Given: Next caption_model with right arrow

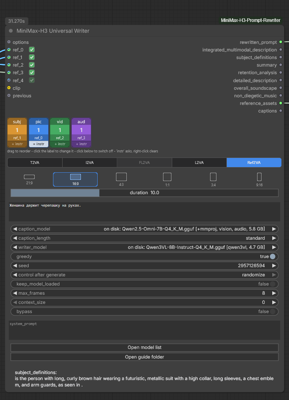Looking at the screenshot, I should tap(274, 229).
